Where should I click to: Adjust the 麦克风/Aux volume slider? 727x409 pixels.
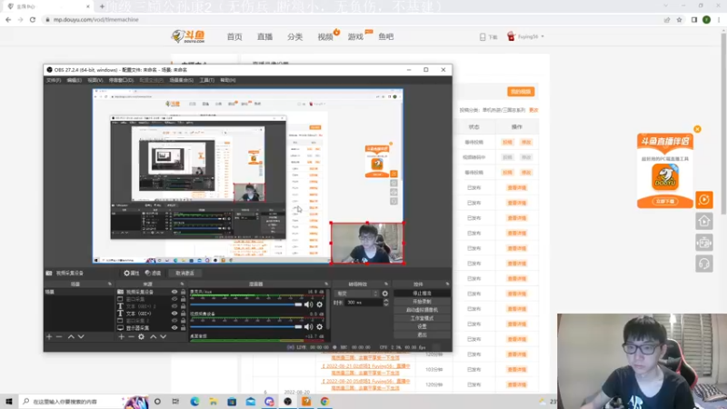[245, 304]
